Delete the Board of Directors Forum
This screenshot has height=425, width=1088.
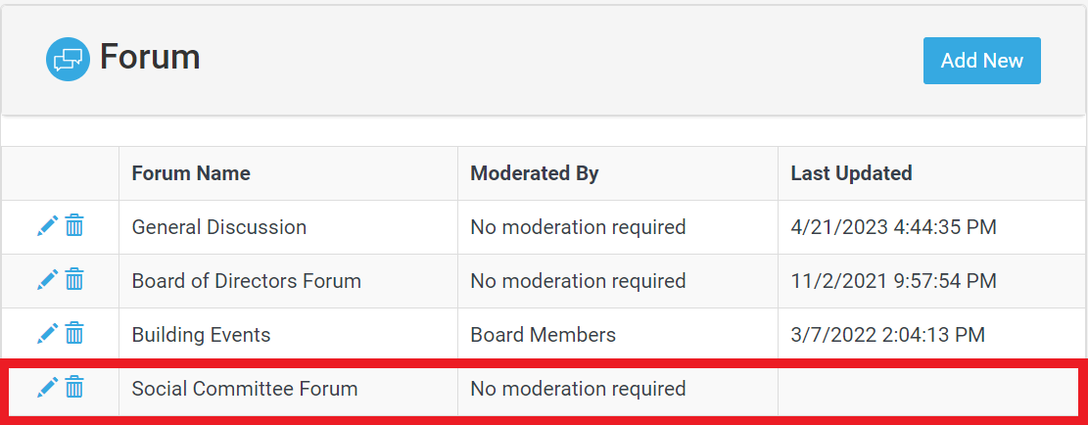click(x=74, y=281)
